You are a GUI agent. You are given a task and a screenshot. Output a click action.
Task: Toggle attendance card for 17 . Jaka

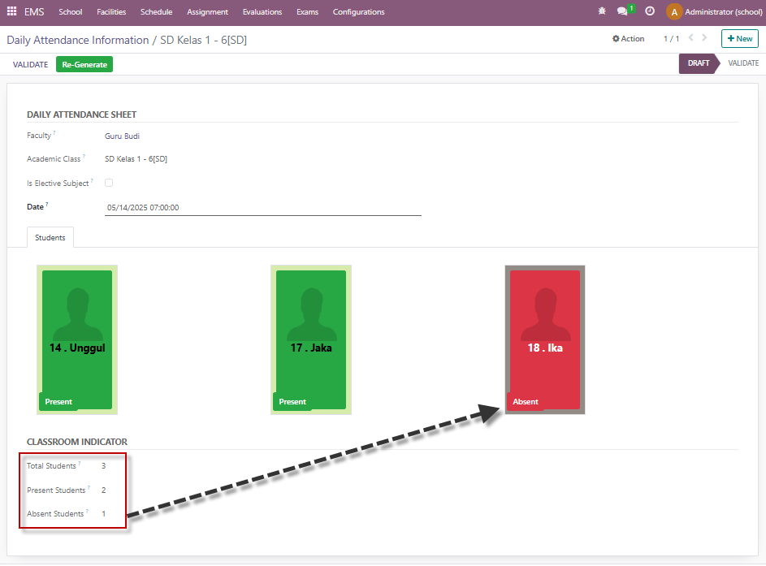coord(311,340)
